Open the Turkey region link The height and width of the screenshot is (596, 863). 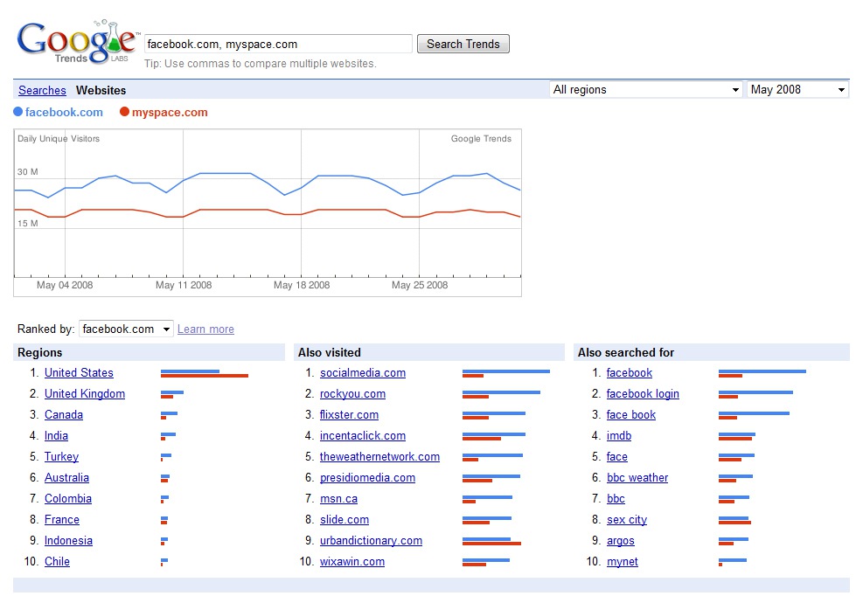pyautogui.click(x=61, y=457)
